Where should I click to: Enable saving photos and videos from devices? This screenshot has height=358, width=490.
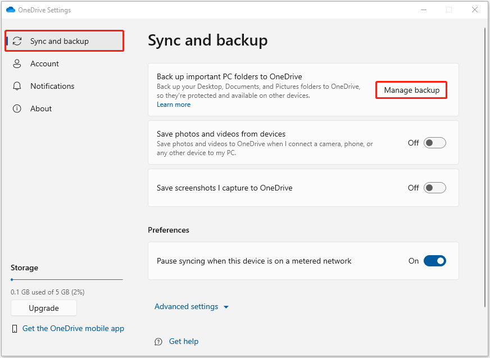pyautogui.click(x=435, y=143)
